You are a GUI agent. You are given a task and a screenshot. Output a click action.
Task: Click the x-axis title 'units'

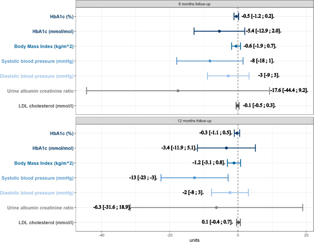pyautogui.click(x=195, y=240)
